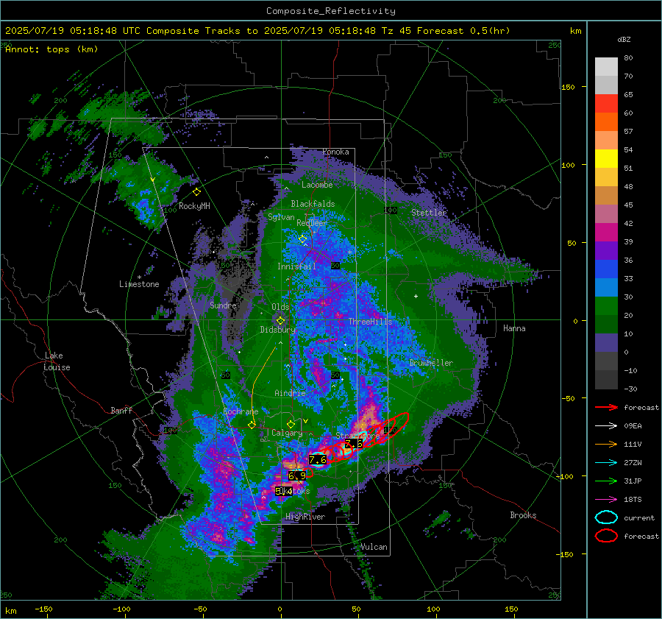Click the yellow diamond marker at Olds

pyautogui.click(x=280, y=321)
